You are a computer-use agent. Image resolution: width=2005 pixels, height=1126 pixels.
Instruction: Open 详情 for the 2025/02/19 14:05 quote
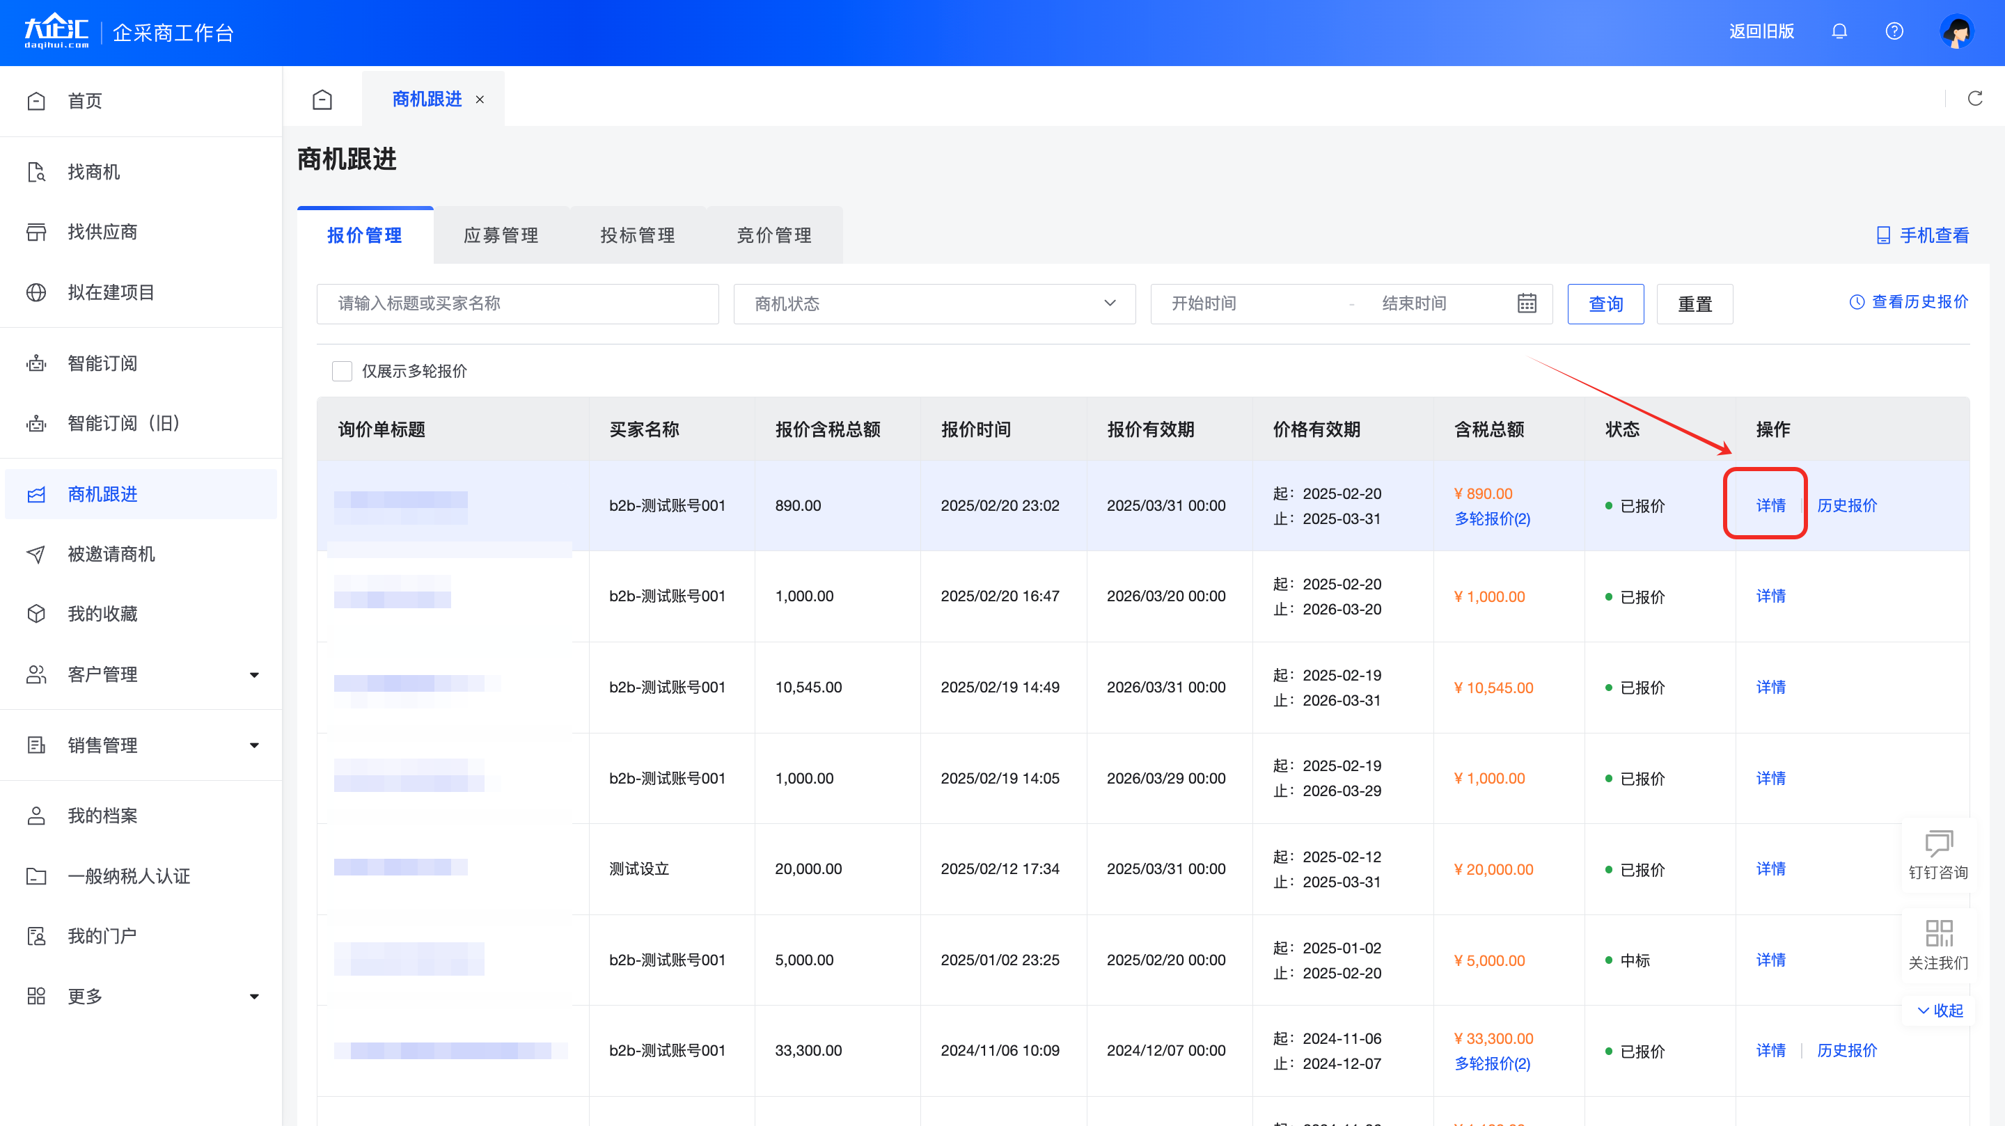1770,778
